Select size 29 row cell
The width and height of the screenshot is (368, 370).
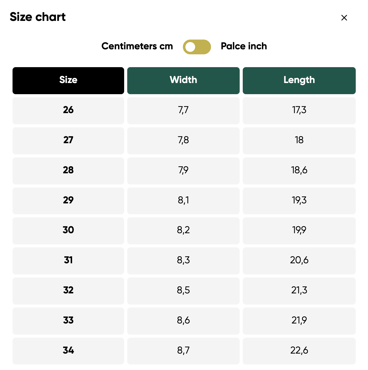pos(68,201)
